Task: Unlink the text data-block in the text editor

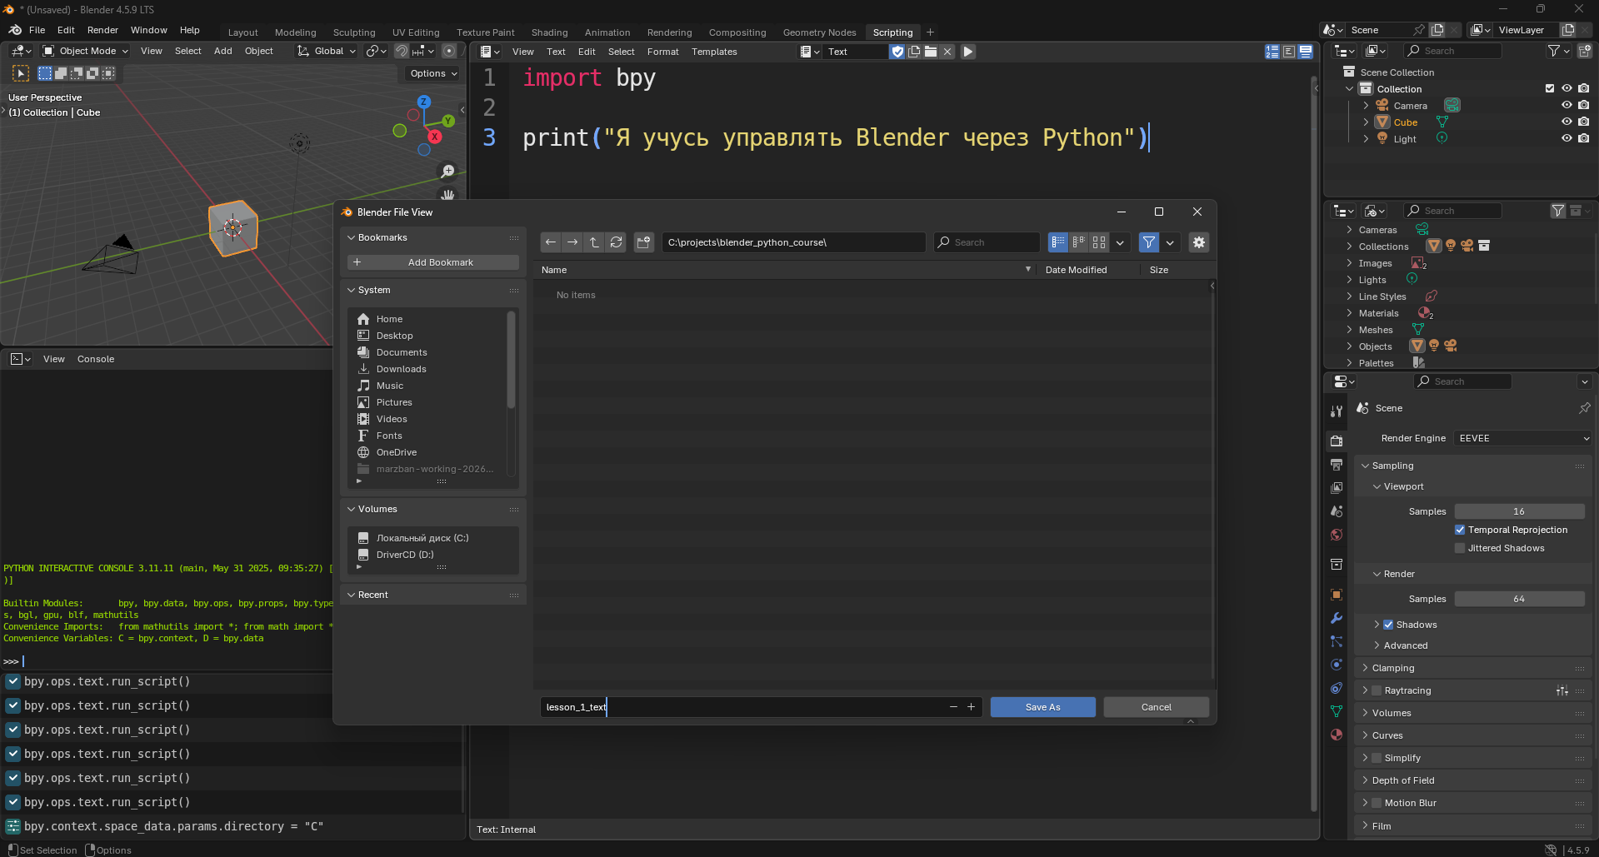Action: pos(947,52)
